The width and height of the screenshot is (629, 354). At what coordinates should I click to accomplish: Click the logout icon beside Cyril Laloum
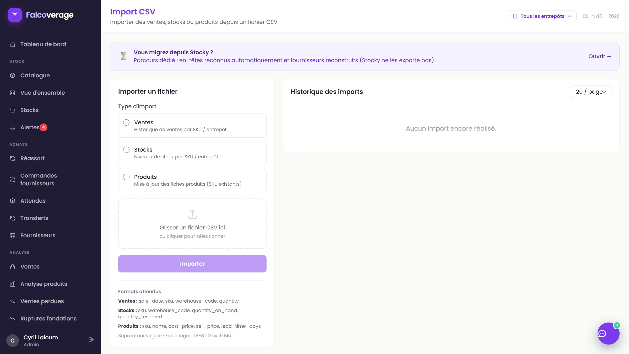pos(91,340)
